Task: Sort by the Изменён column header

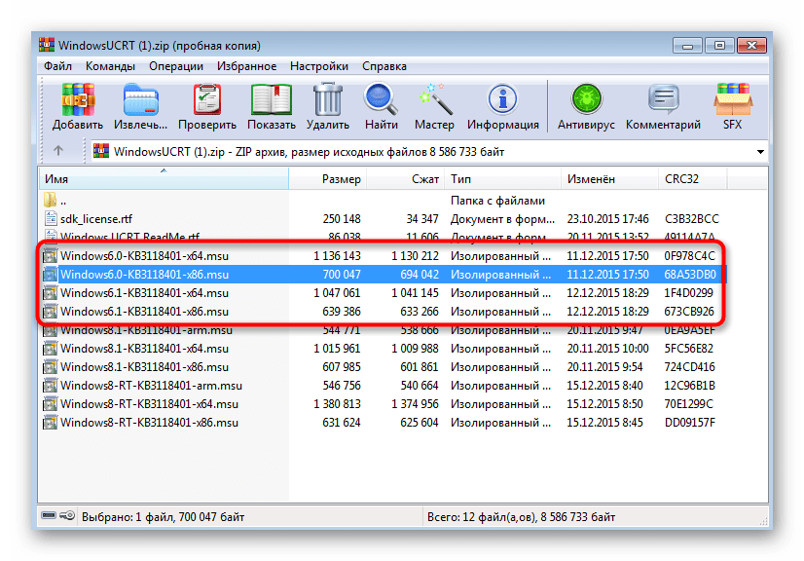Action: click(609, 178)
